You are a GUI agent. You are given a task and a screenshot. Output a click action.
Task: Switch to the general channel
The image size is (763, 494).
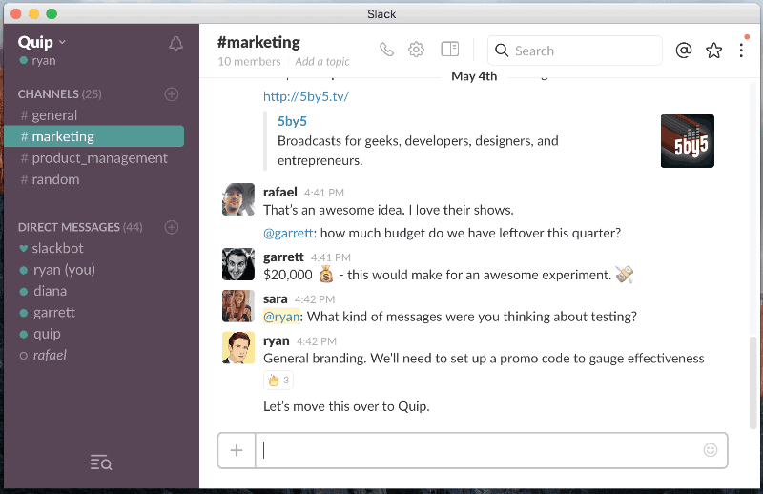point(54,115)
